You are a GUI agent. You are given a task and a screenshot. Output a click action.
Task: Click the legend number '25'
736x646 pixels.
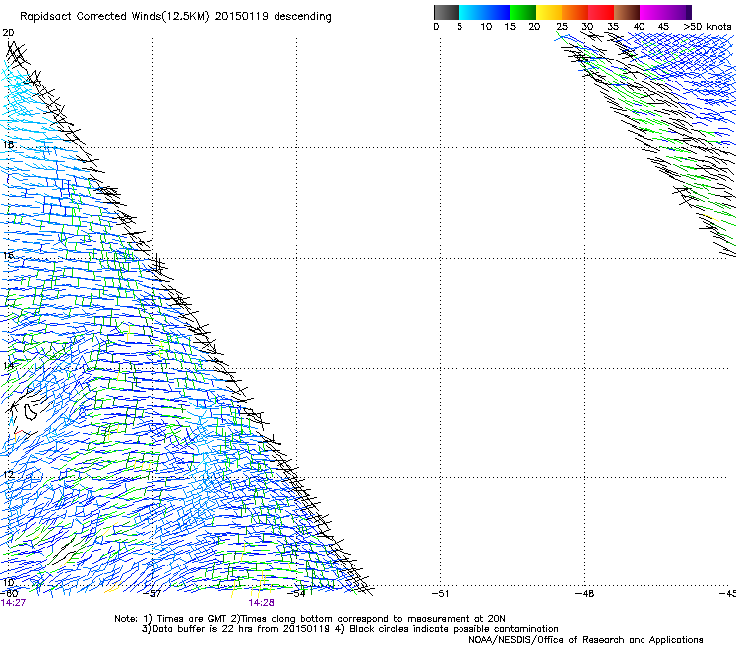click(561, 27)
